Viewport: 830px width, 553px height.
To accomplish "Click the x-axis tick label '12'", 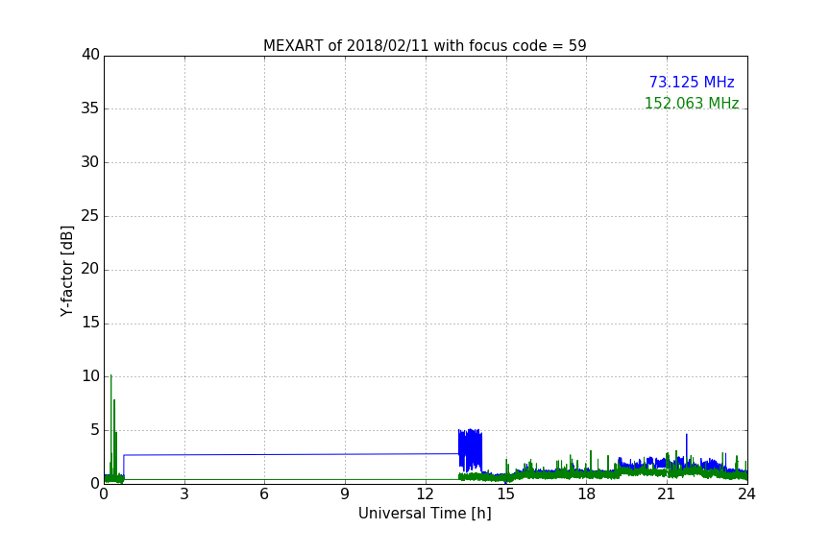I will tap(426, 494).
